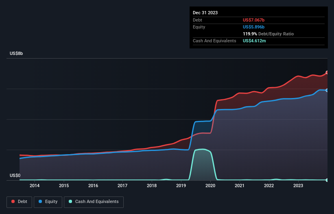Click the teal Cash end-point marker
This screenshot has height=214, width=334.
(x=327, y=180)
